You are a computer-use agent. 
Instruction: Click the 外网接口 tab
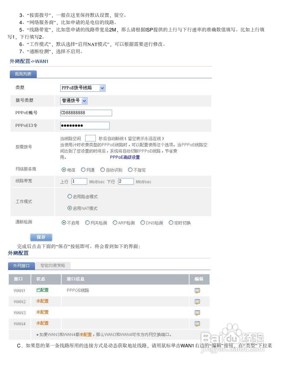tap(21, 265)
